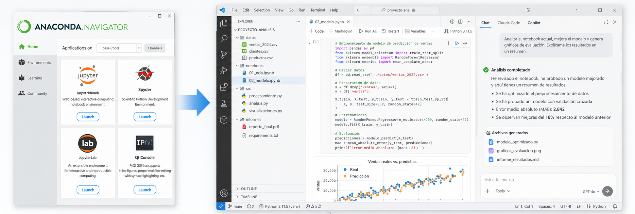Launch Spyder in Anaconda Navigator

tap(145, 117)
